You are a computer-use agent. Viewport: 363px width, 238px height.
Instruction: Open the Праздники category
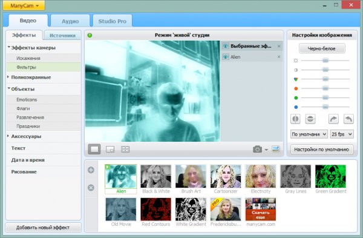pos(44,126)
